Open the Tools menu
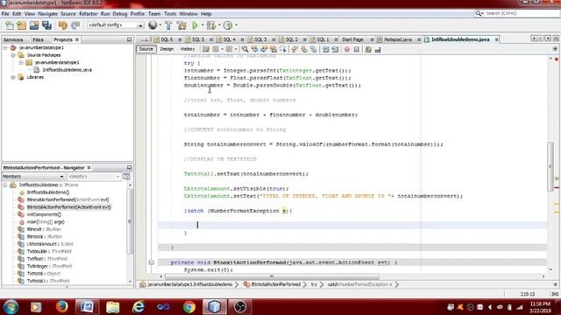The image size is (561, 315). (170, 14)
